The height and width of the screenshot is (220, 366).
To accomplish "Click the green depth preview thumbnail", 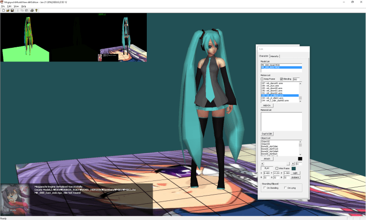I will coord(25,37).
